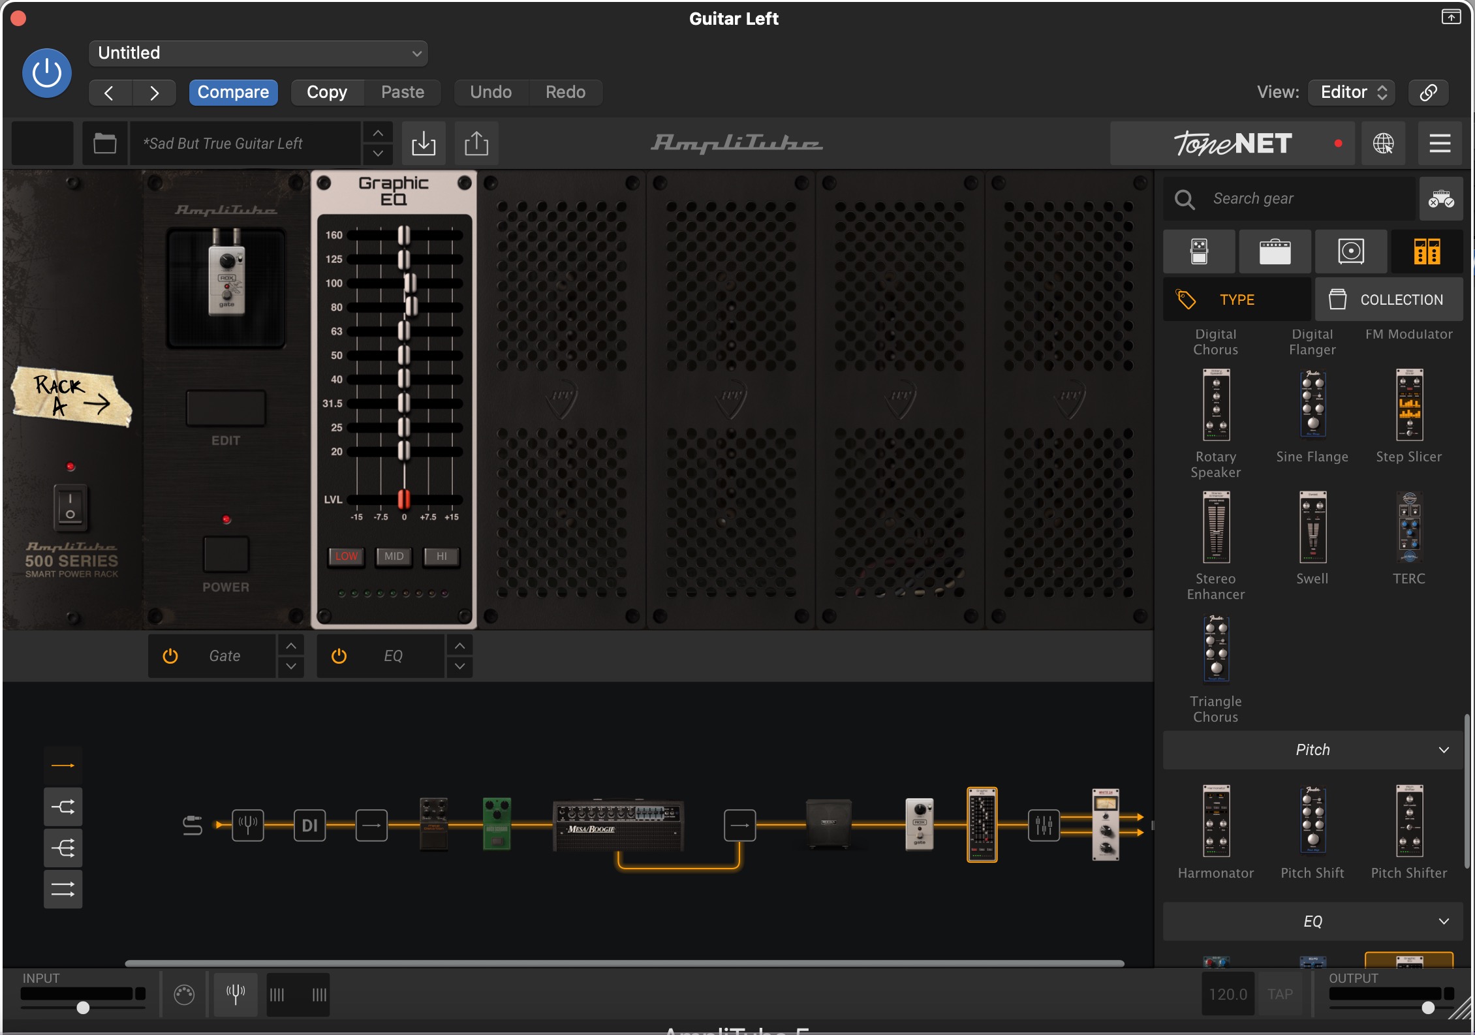Screen dimensions: 1475x1035
Task: Open ToneNET panel
Action: (1232, 144)
